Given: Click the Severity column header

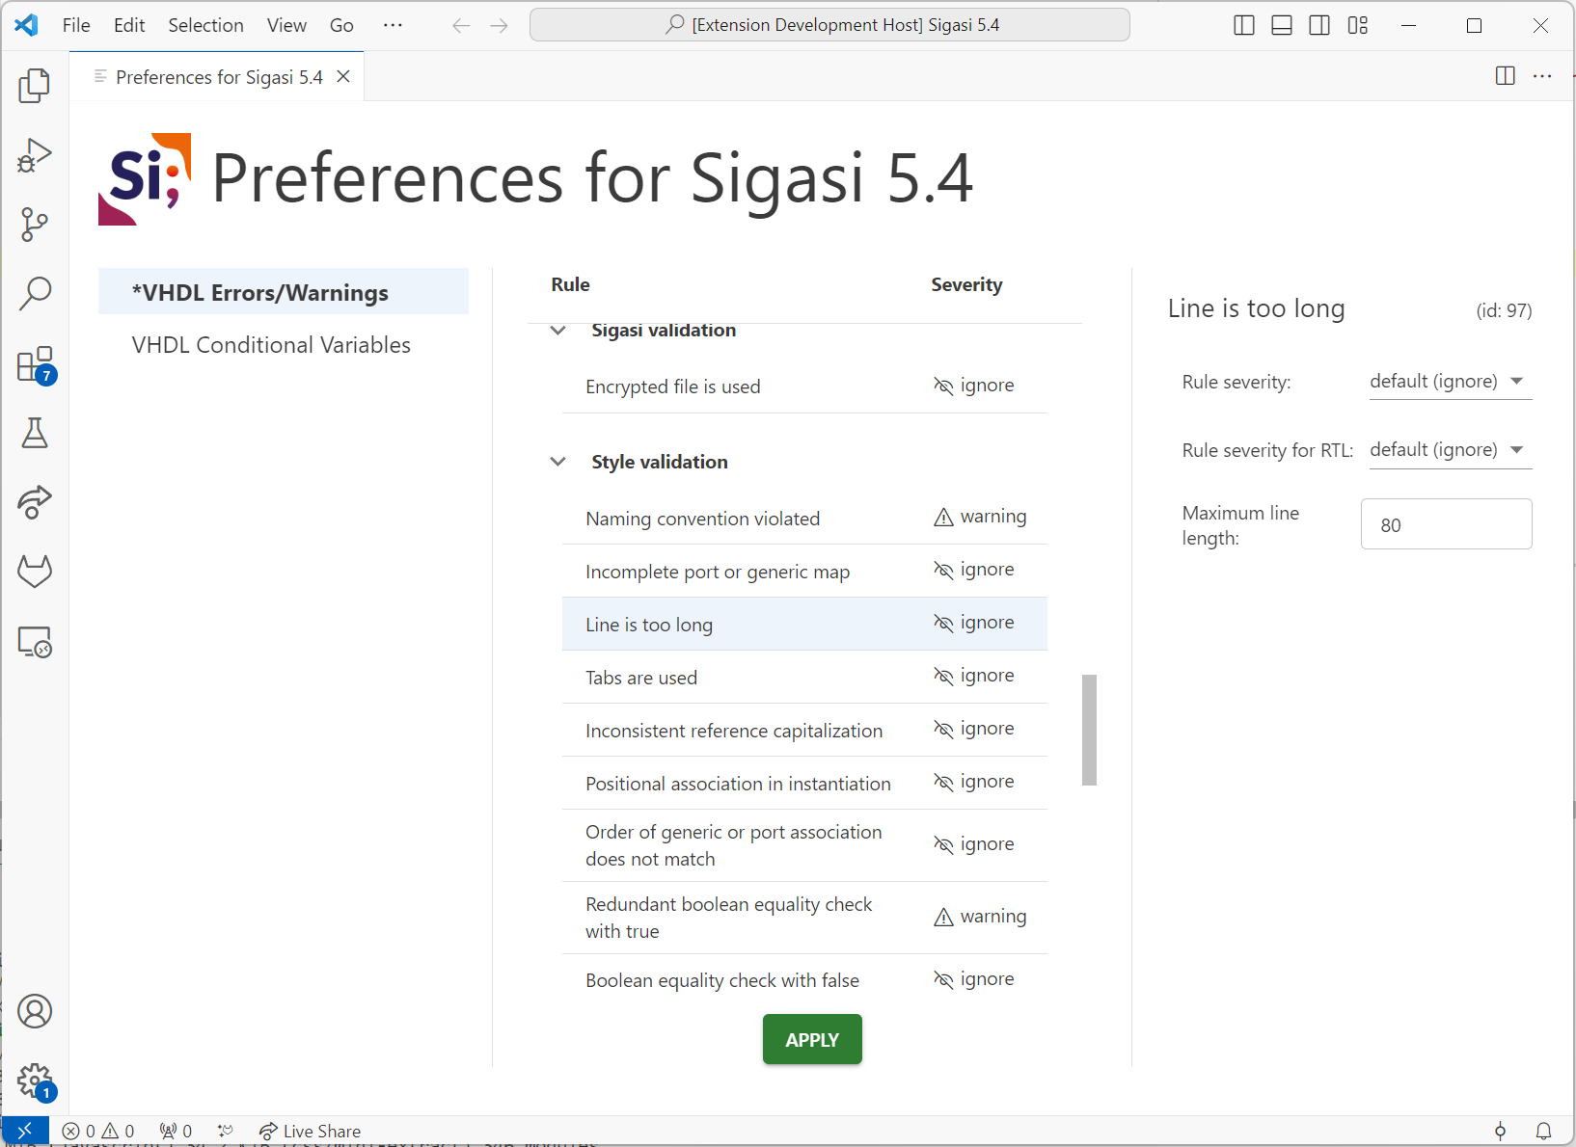Looking at the screenshot, I should (x=966, y=285).
